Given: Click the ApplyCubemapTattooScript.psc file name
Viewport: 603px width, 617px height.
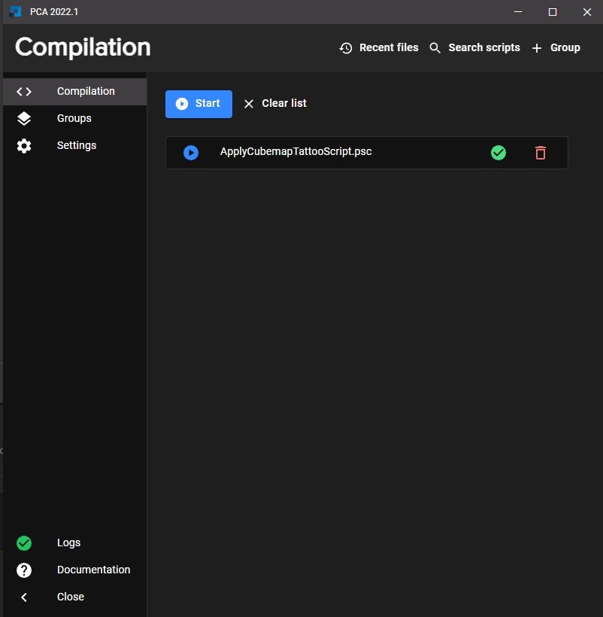Looking at the screenshot, I should tap(295, 151).
